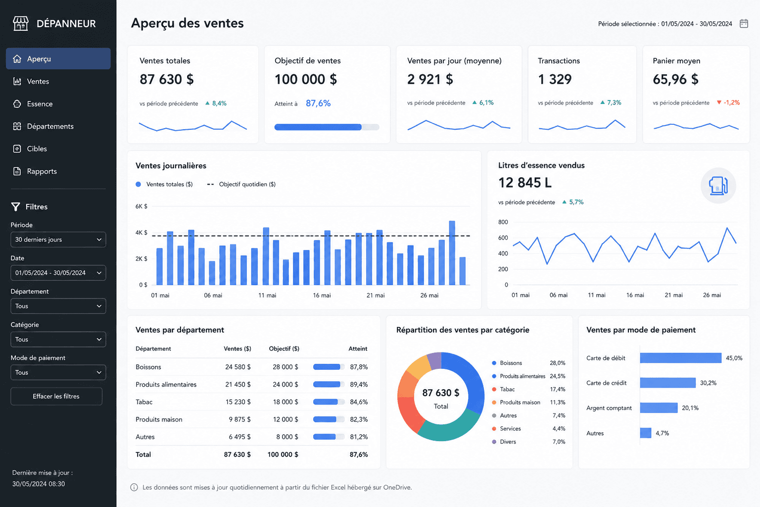Click the Ventes totales sparkline
Screen dimensions: 760x507
click(193, 126)
